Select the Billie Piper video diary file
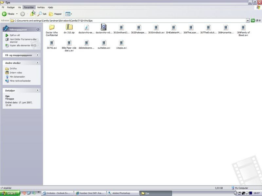Screen dimensions: 262x196 click(x=69, y=43)
